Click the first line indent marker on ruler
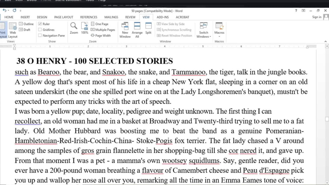 (x=14, y=45)
